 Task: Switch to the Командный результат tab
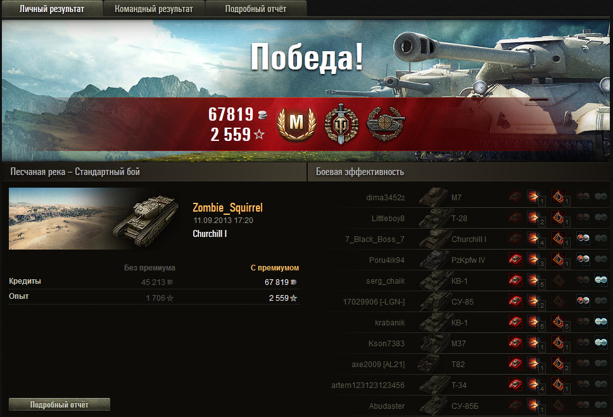point(154,9)
